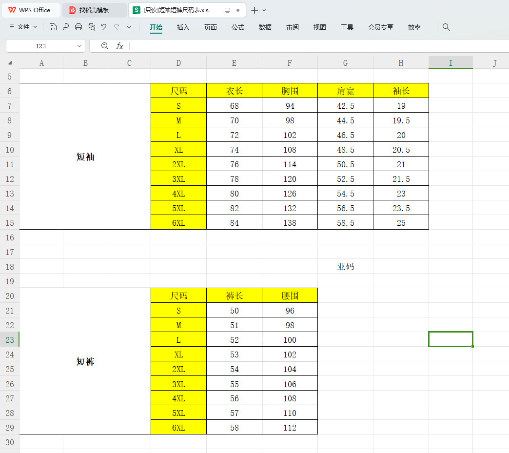This screenshot has width=509, height=453.
Task: Click the cell with value 58.5
Action: [345, 223]
